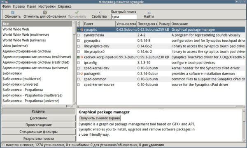The width and height of the screenshot is (247, 148).
Task: Sort by the Последняя версия column header
Action: (x=147, y=24)
